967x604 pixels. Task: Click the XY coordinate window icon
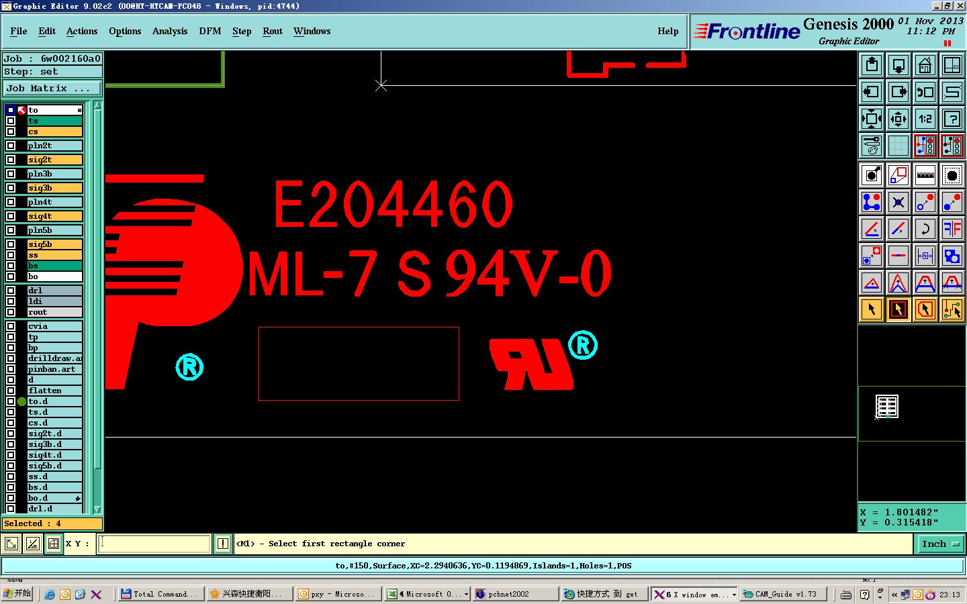click(x=952, y=65)
